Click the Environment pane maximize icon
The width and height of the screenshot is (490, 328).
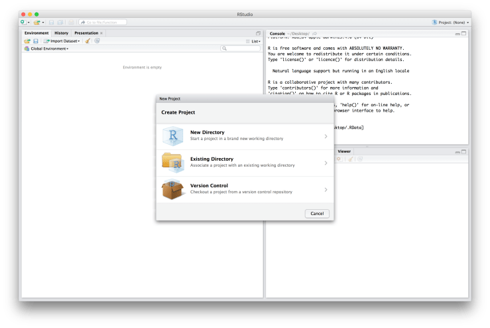[258, 33]
